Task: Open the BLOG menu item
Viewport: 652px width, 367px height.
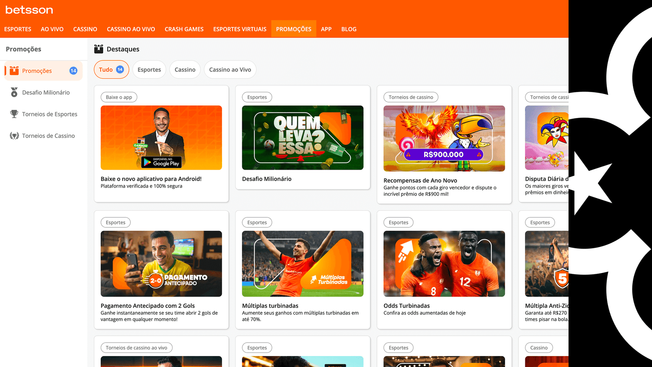Action: (x=349, y=29)
